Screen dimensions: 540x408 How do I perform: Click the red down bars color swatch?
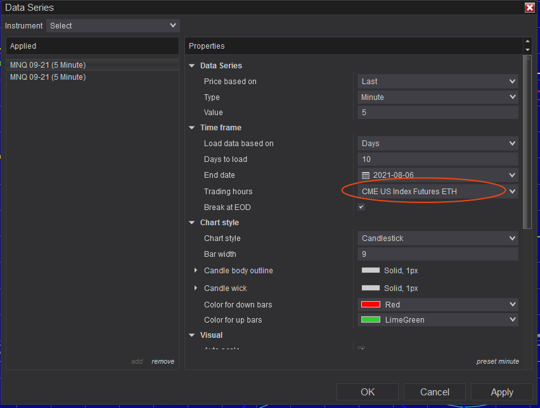[x=371, y=304]
